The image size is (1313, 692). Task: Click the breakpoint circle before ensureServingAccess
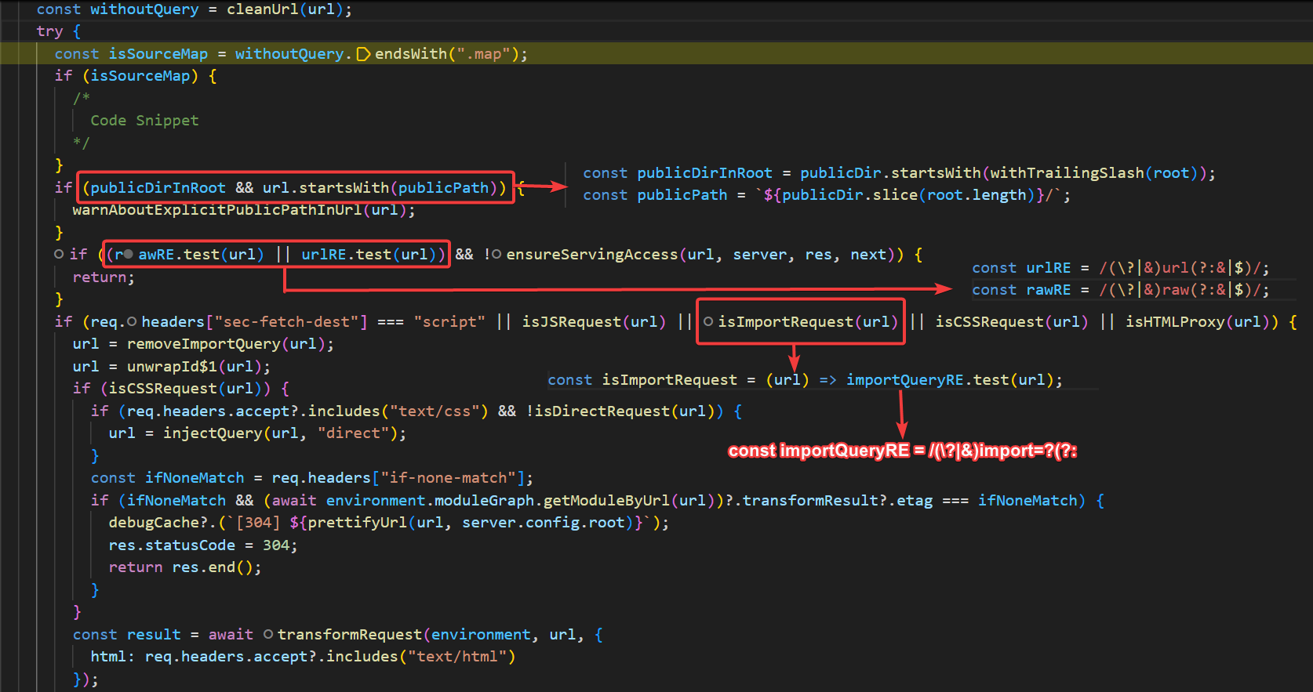496,254
